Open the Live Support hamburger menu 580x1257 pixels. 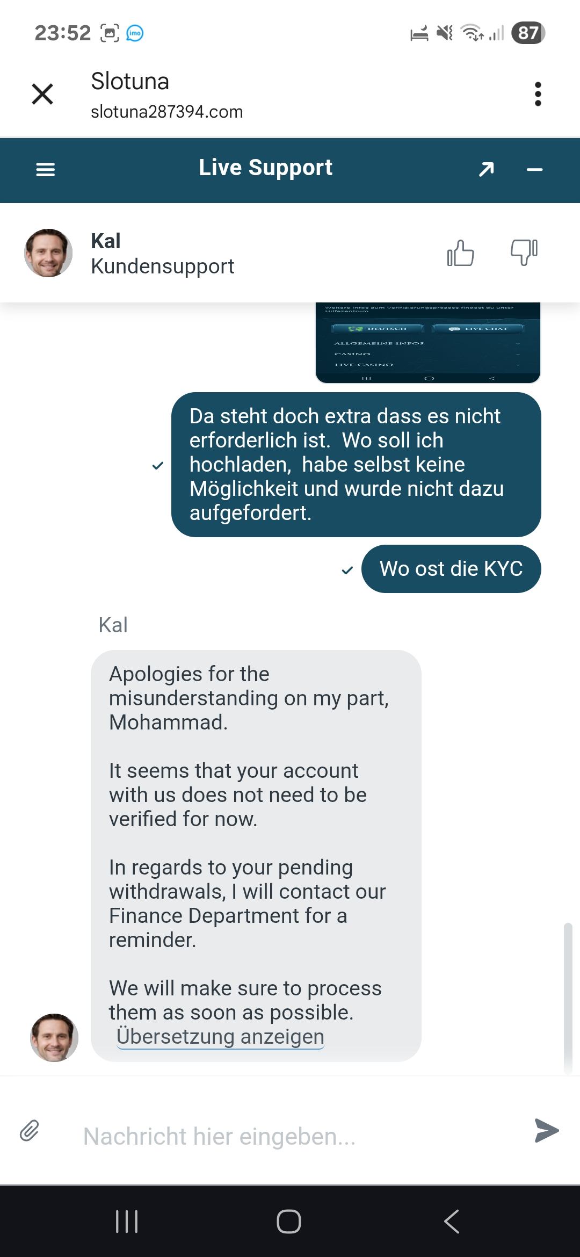45,170
